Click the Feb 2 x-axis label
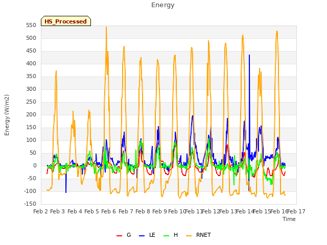This screenshot has height=245, width=327. [41, 211]
